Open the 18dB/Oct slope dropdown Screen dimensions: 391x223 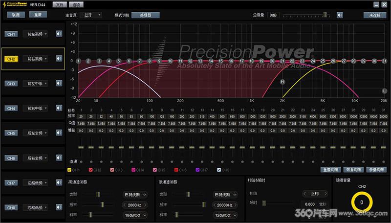coord(135,215)
